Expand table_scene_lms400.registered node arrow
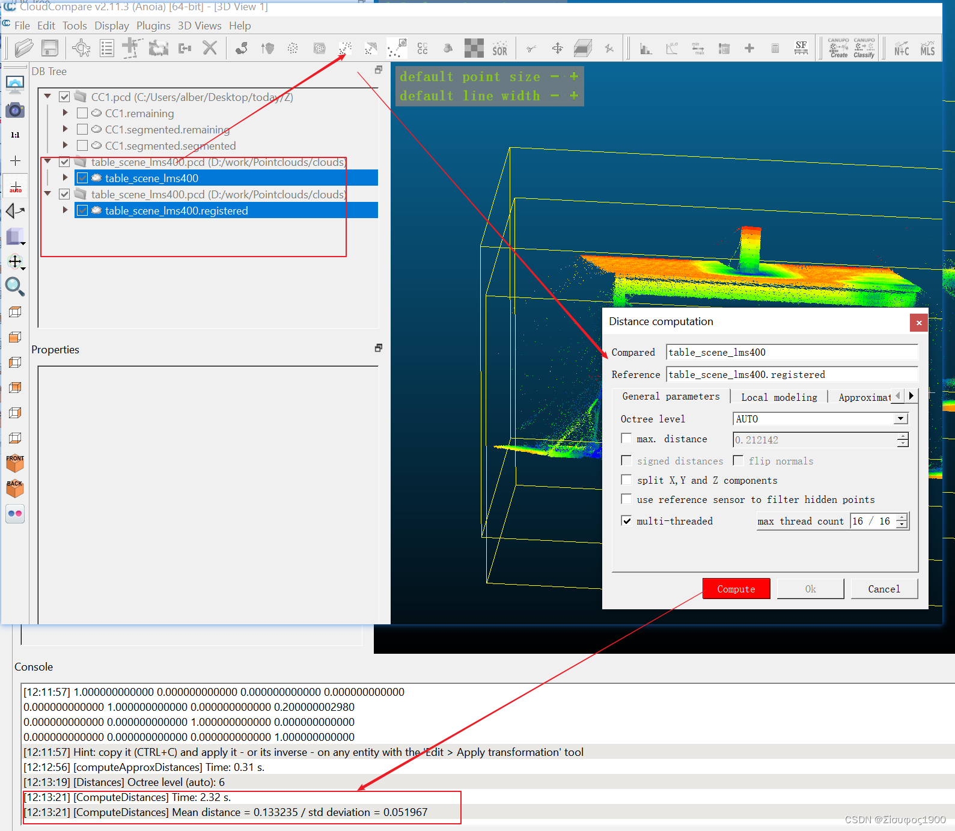 [65, 210]
